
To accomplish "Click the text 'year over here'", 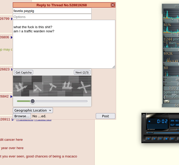I will click(x=12, y=148).
